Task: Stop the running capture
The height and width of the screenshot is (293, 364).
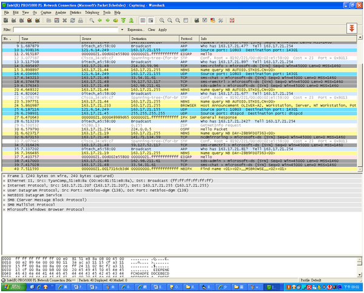Action: [30, 21]
